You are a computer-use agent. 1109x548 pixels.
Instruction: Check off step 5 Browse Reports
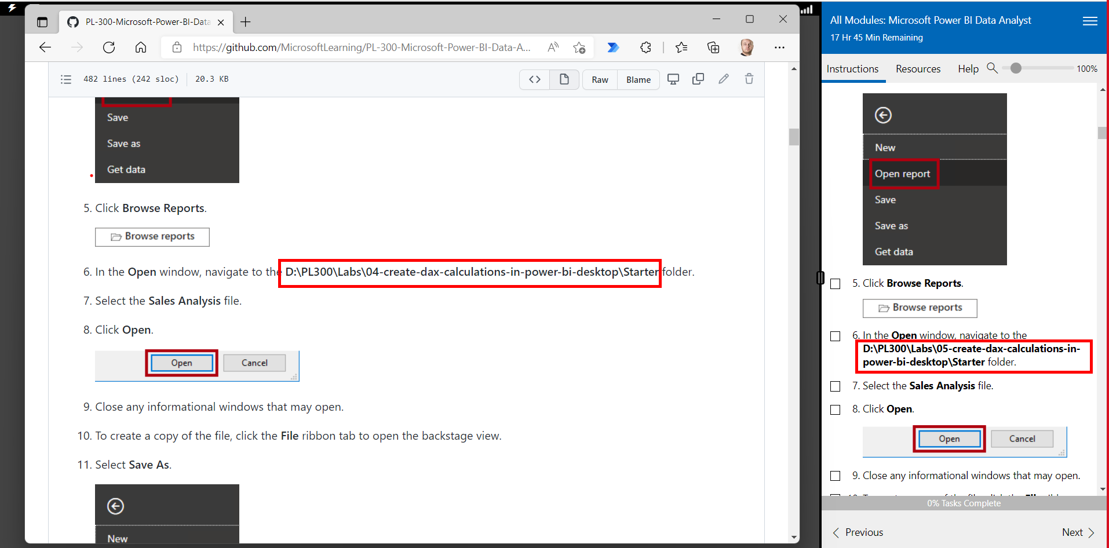pyautogui.click(x=836, y=284)
